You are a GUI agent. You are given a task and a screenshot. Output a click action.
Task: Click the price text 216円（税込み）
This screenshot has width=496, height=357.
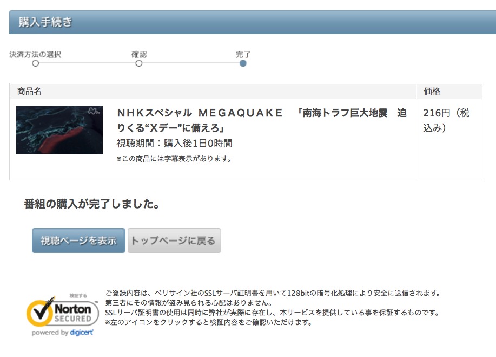(446, 120)
